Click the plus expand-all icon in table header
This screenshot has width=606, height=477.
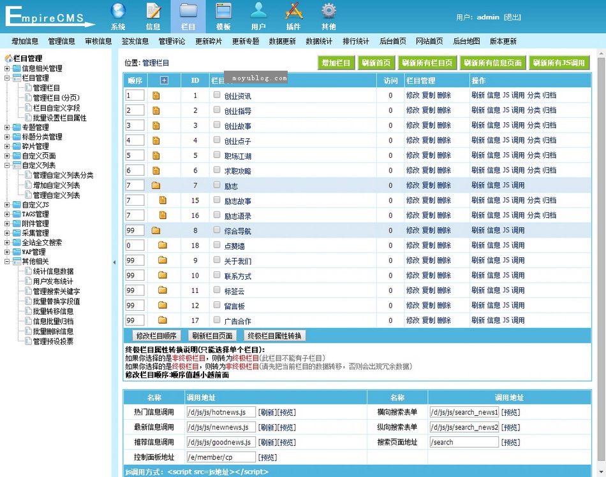click(164, 80)
